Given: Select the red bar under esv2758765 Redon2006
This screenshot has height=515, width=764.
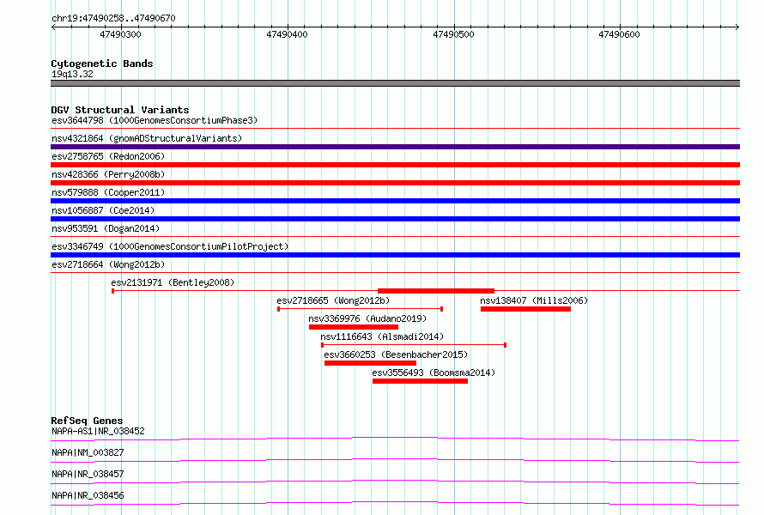Looking at the screenshot, I should pyautogui.click(x=395, y=165).
